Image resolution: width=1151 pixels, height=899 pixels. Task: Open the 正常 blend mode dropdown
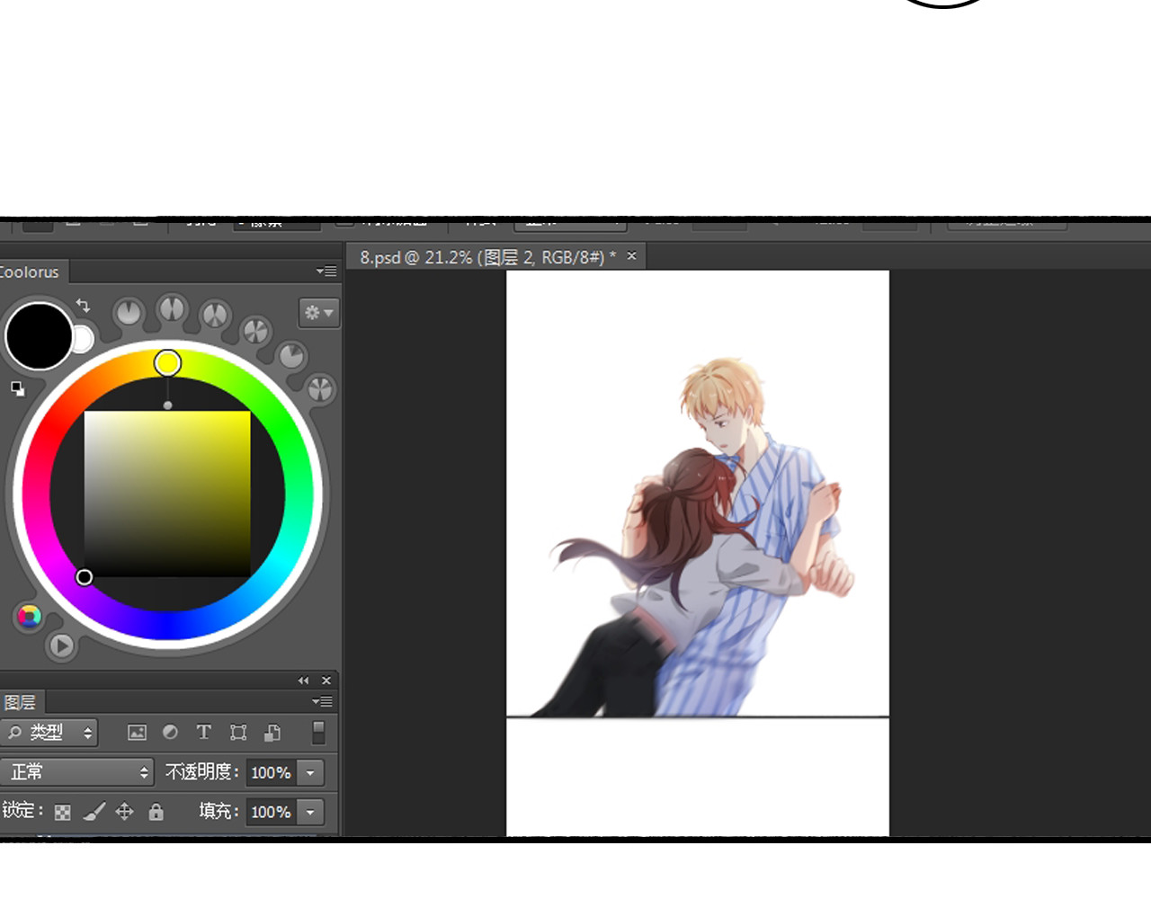coord(77,772)
